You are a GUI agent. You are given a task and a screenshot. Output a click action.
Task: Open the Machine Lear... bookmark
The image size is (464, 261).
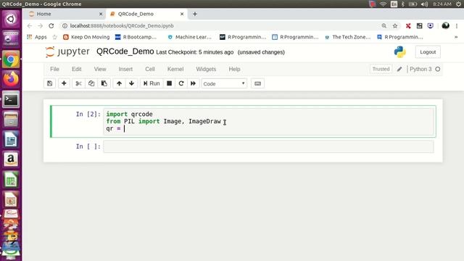point(190,37)
